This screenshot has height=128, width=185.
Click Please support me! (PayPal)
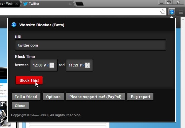[x=96, y=97]
